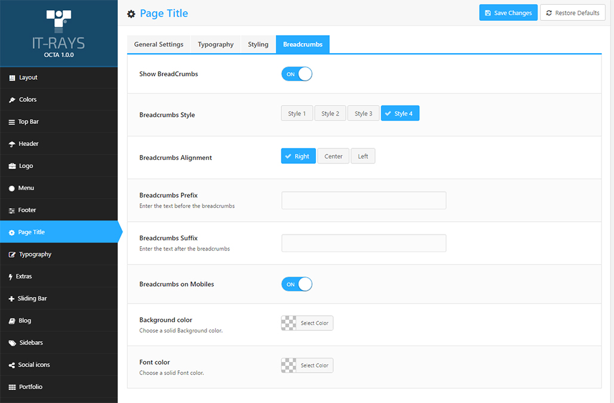Switch to the Typography tab
Screen dimensions: 614x403
pos(216,45)
